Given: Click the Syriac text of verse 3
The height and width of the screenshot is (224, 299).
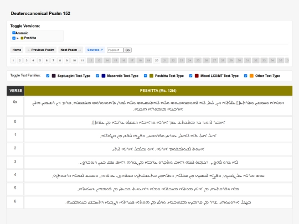Looking at the screenshot, I should coord(158,163).
